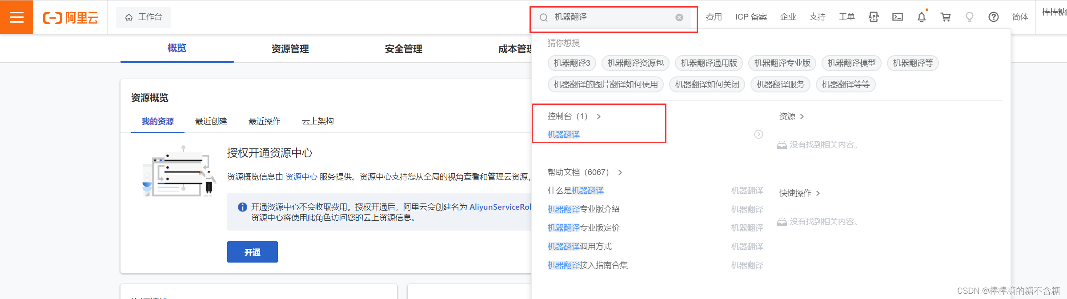Expand the 快捷操作 section chevron
1067x299 pixels.
818,193
